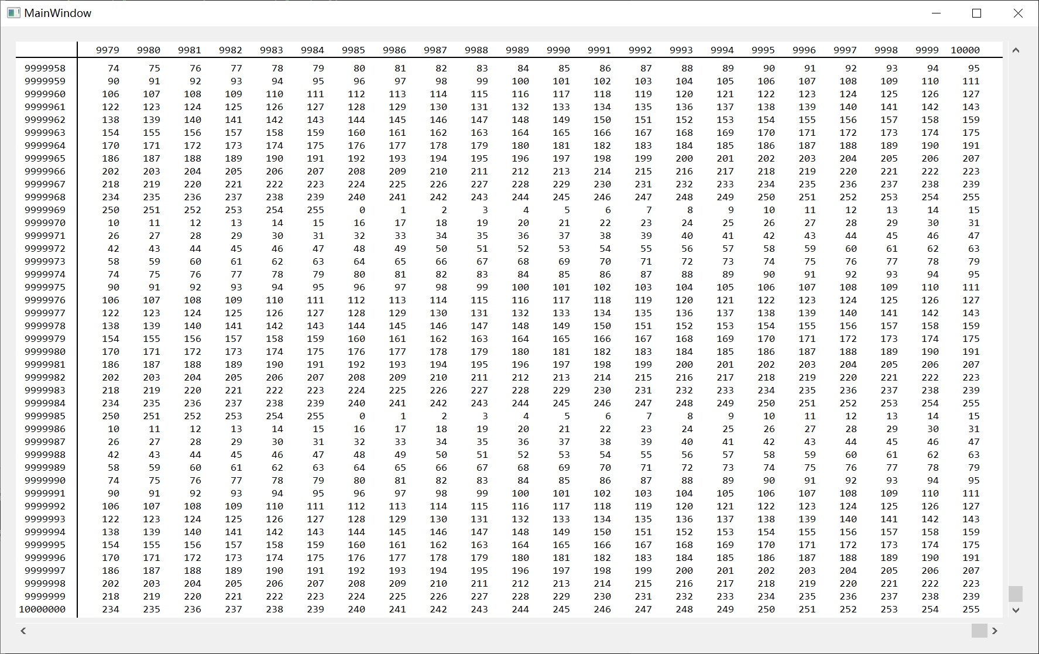The width and height of the screenshot is (1039, 654).
Task: Click cell 199 in row 9999997, column 9992
Action: [643, 571]
